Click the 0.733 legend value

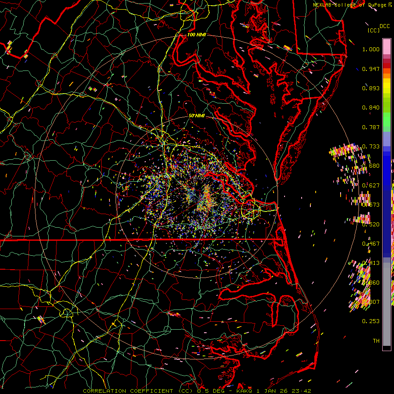(x=371, y=147)
